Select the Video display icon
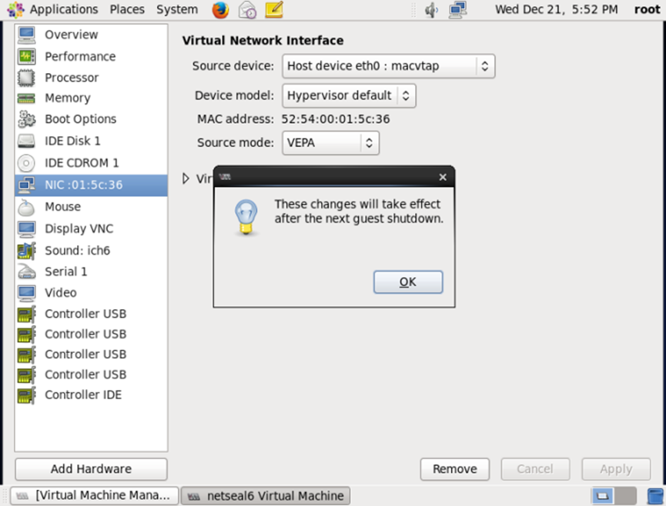 26,293
